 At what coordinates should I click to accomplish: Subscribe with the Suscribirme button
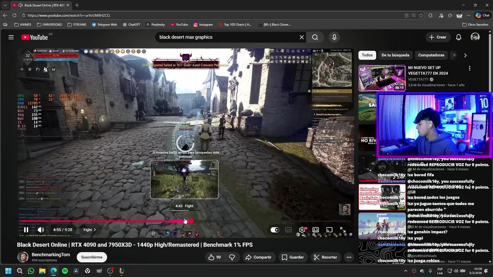[x=92, y=257]
